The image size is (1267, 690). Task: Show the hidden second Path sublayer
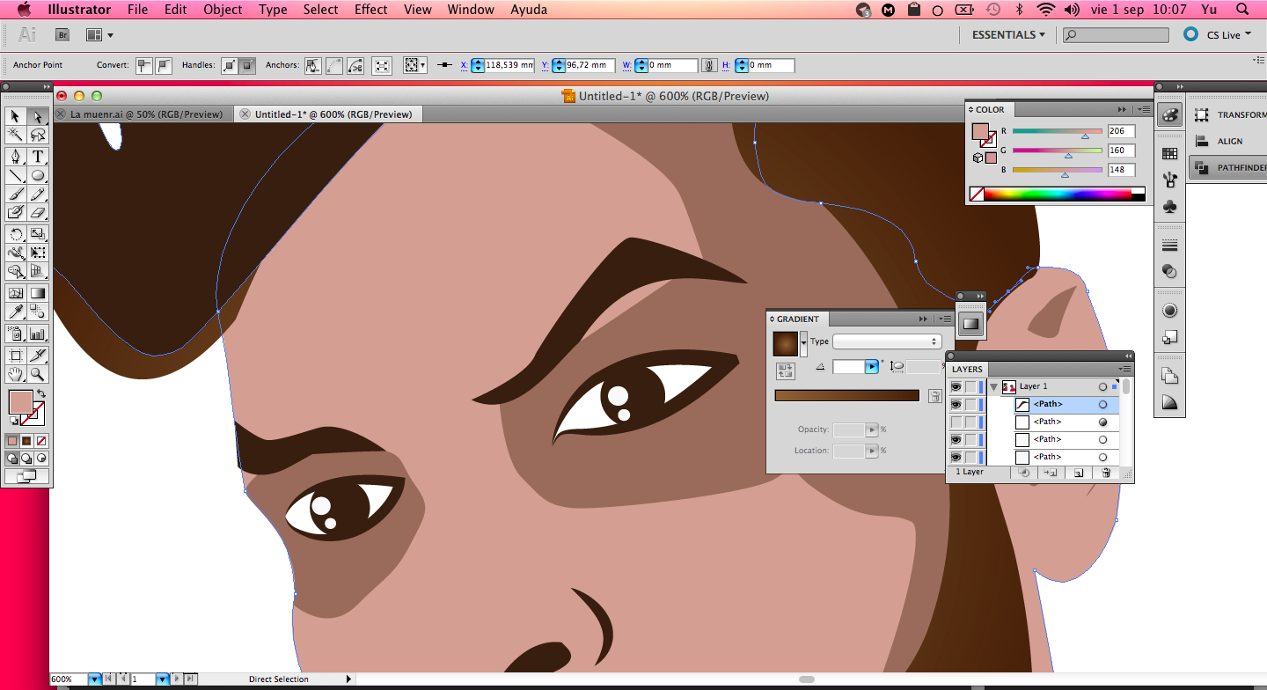[x=956, y=422]
